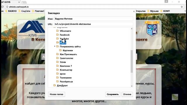
Task: Click folder icon next to Телеграмм
Action: [58, 78]
